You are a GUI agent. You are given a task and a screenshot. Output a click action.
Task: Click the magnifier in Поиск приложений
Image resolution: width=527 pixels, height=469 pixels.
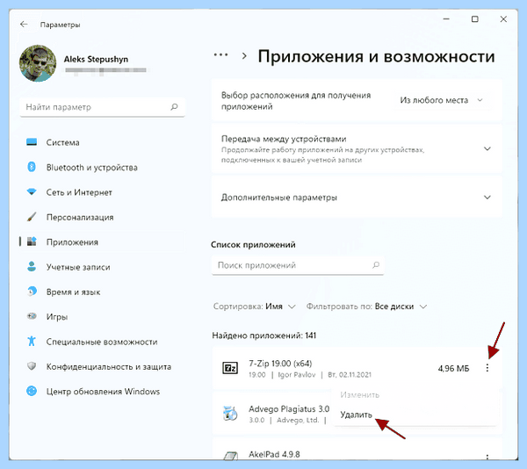point(376,264)
